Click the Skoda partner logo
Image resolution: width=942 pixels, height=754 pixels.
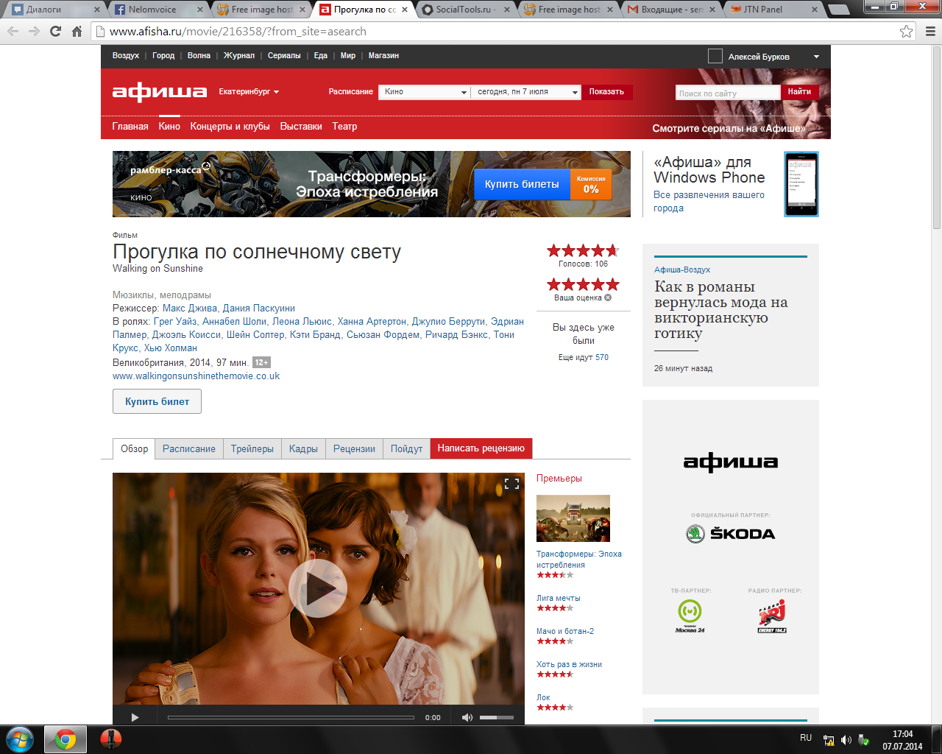coord(730,534)
